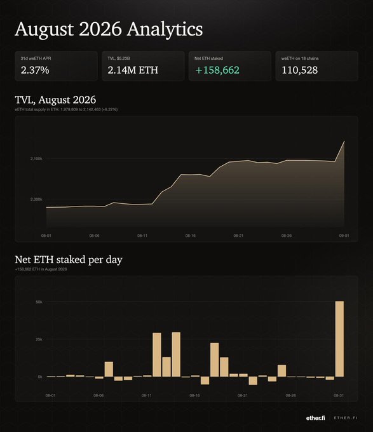The image size is (373, 432).
Task: Click the 08-18 bar near 22k
Action: 214,360
